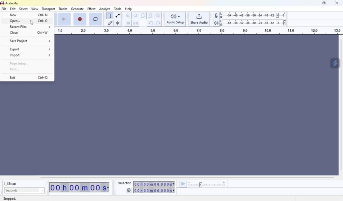
Task: Click the Zoom In magnifier icon
Action: click(128, 15)
